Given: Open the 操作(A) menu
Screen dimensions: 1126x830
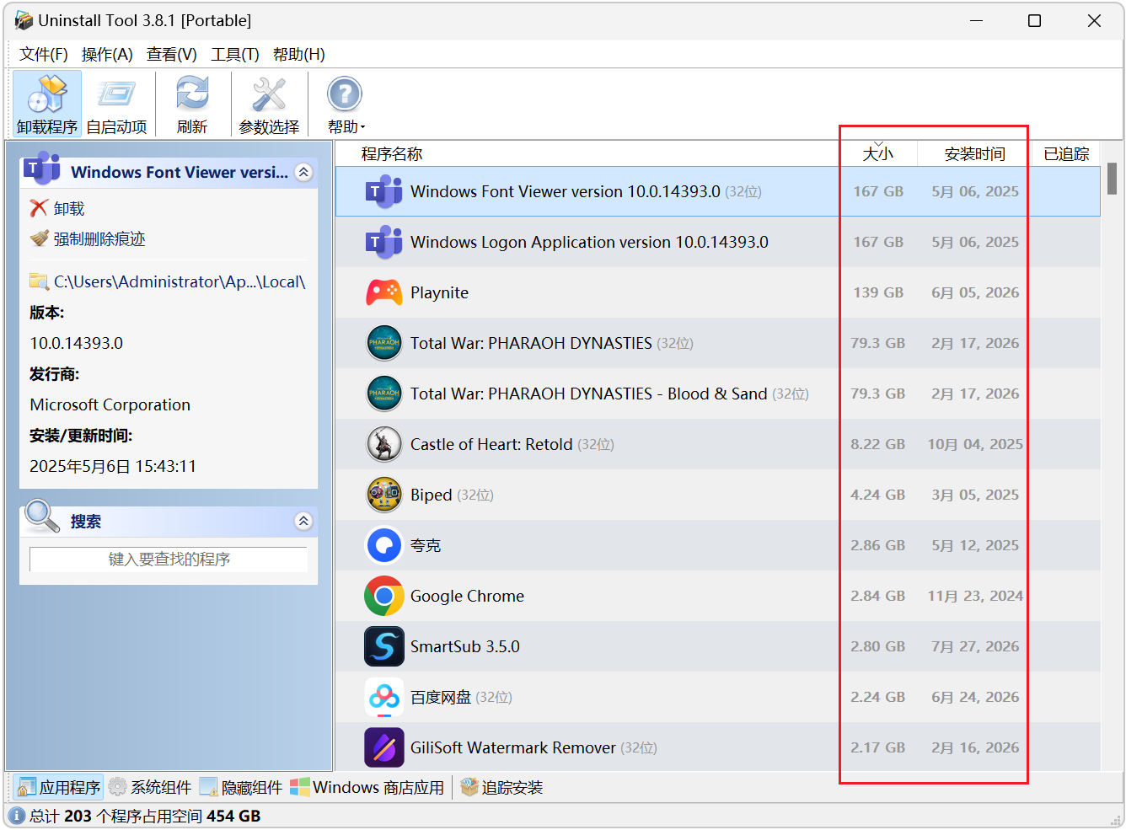Looking at the screenshot, I should [x=107, y=55].
